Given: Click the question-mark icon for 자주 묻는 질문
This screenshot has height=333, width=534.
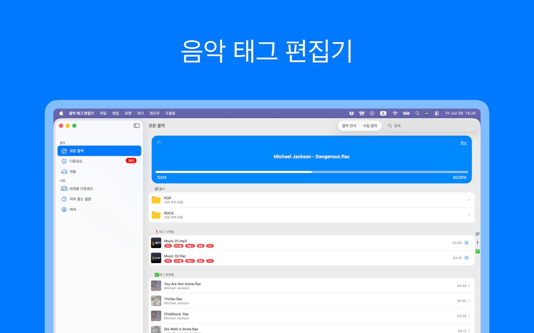Looking at the screenshot, I should (x=64, y=199).
